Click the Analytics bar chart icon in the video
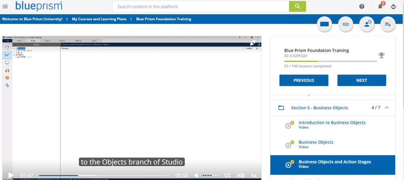The width and height of the screenshot is (404, 180). [x=7, y=70]
